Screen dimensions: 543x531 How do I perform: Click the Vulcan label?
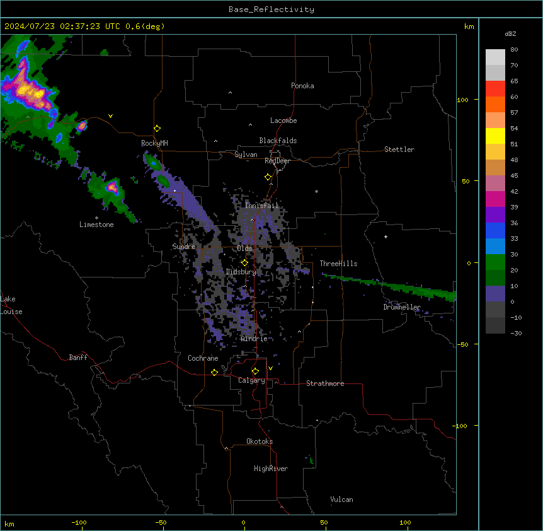click(341, 499)
